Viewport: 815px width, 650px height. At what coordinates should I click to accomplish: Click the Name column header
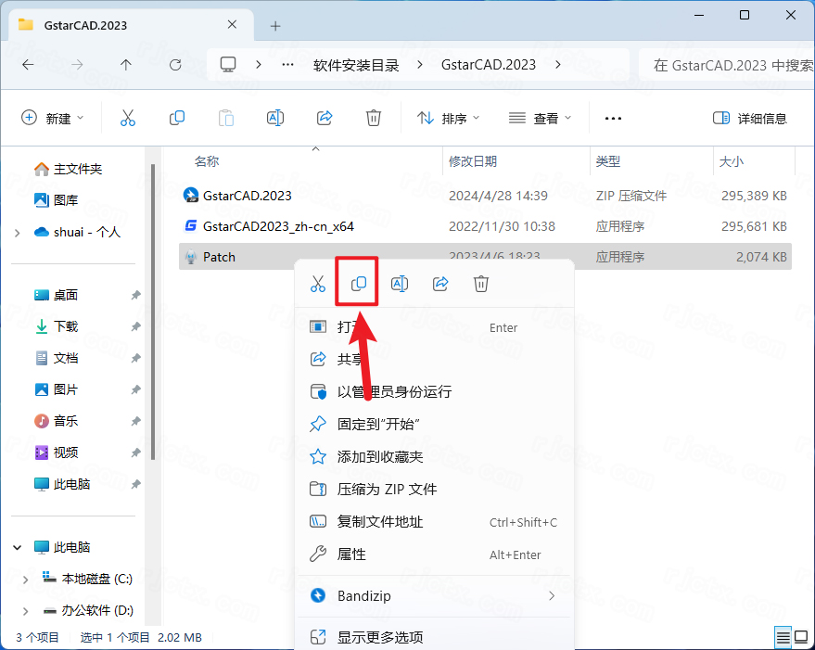click(207, 161)
